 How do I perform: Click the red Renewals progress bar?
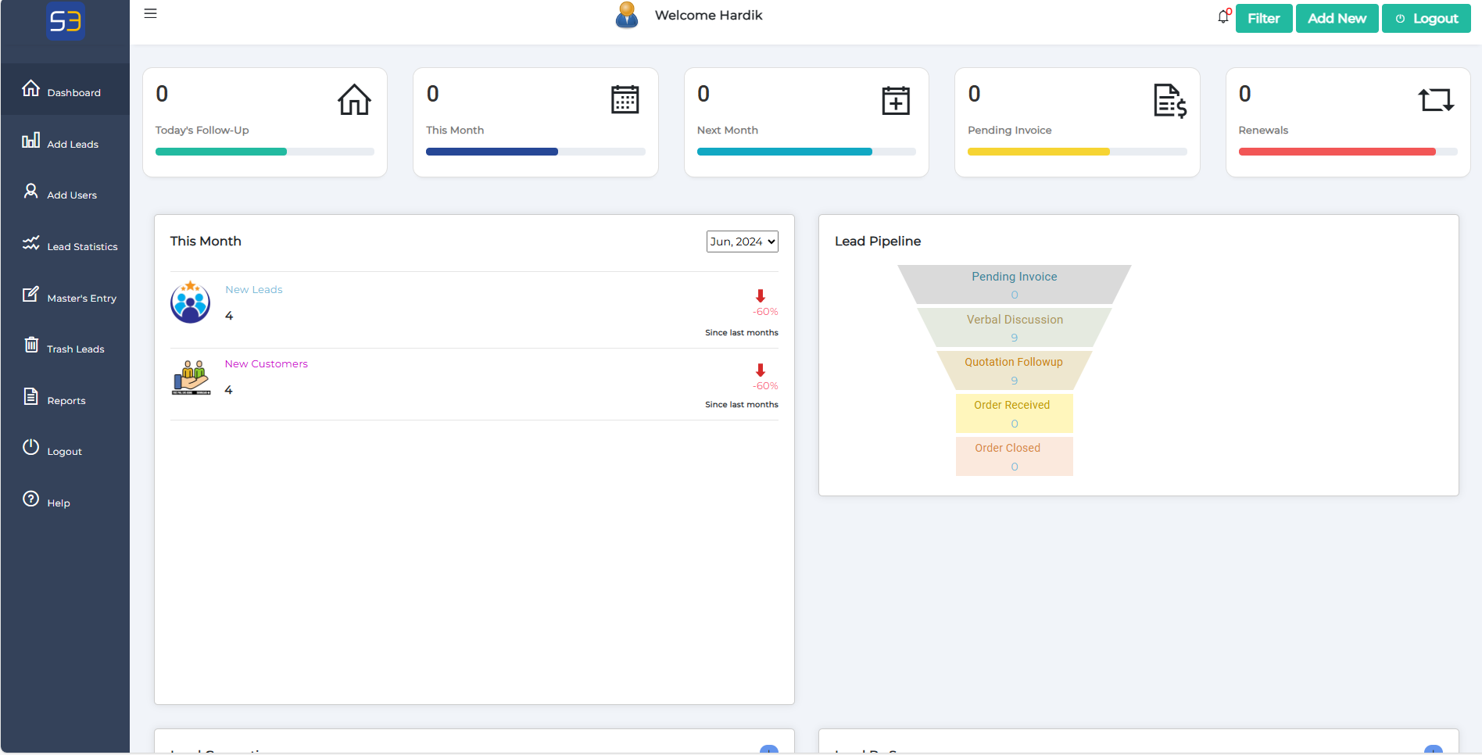click(1337, 152)
